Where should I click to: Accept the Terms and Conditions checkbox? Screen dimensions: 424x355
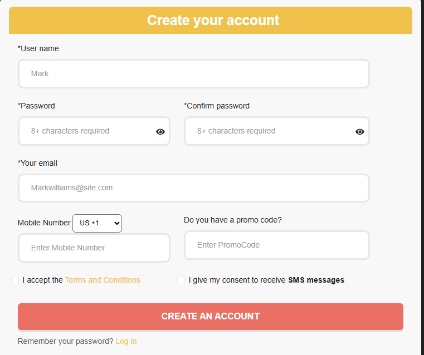tap(15, 280)
